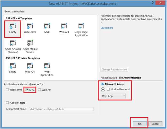
Task: Open the Learn more link
Action: (107, 28)
